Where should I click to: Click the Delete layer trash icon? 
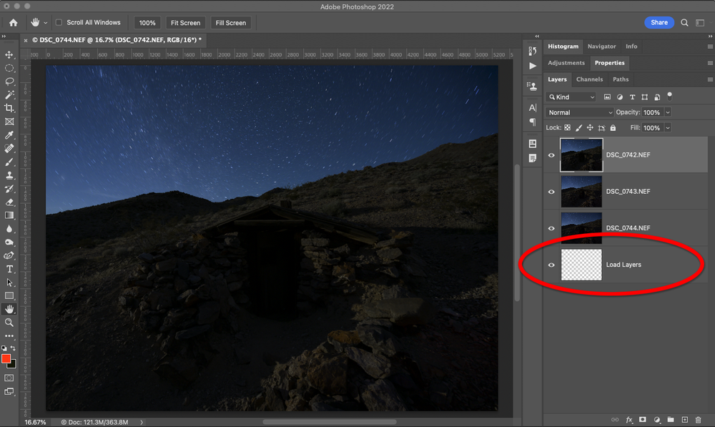(699, 419)
